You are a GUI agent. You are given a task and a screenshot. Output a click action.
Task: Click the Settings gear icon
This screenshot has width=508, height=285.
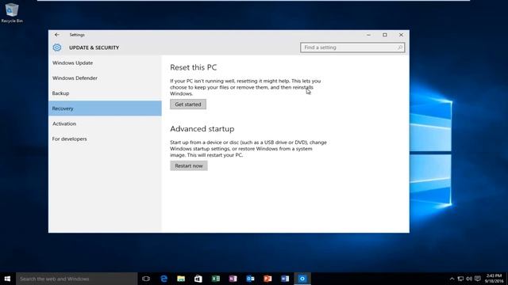click(56, 47)
